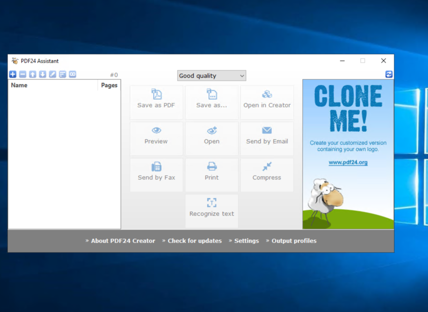The image size is (428, 312).
Task: Click the minus remove file icon
Action: point(23,74)
